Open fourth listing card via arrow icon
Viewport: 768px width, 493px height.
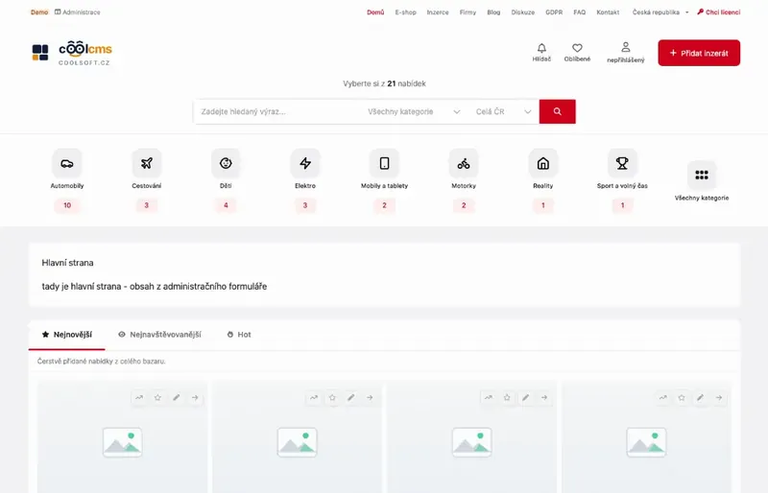point(719,397)
